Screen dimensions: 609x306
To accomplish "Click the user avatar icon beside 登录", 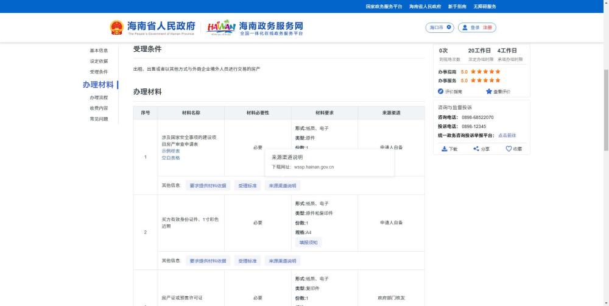I will pos(465,27).
